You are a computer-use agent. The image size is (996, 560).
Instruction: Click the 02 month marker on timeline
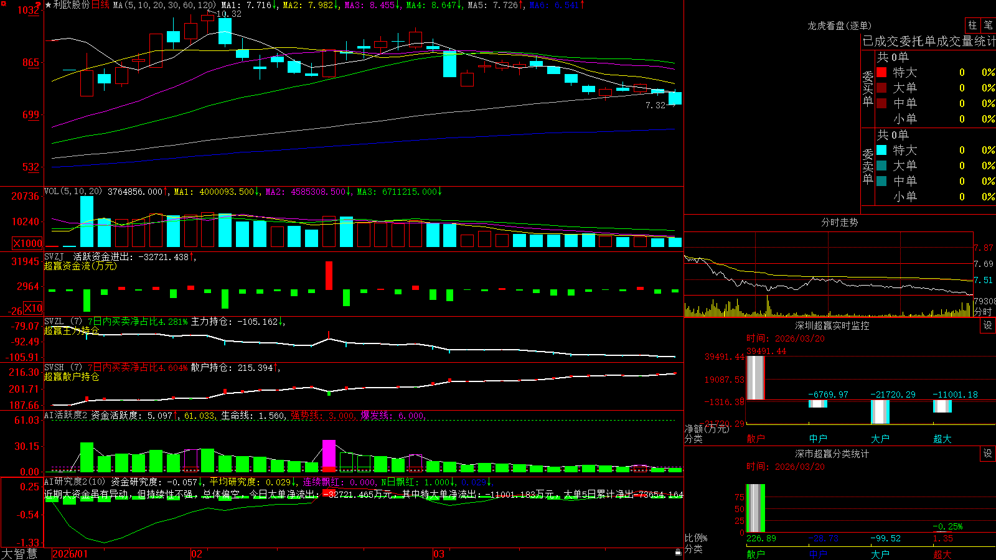pyautogui.click(x=197, y=554)
